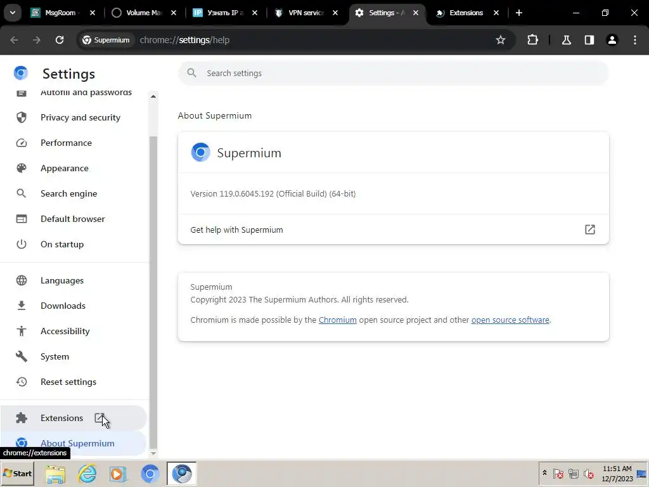
Task: Click the wrench icon beside System
Action: (x=22, y=356)
